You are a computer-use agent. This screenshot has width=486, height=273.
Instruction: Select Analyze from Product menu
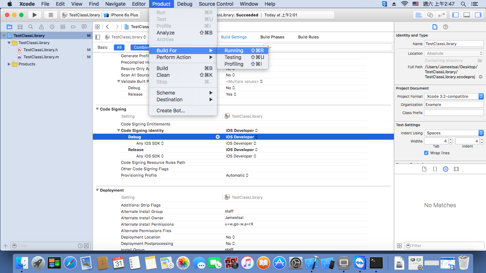pos(183,33)
